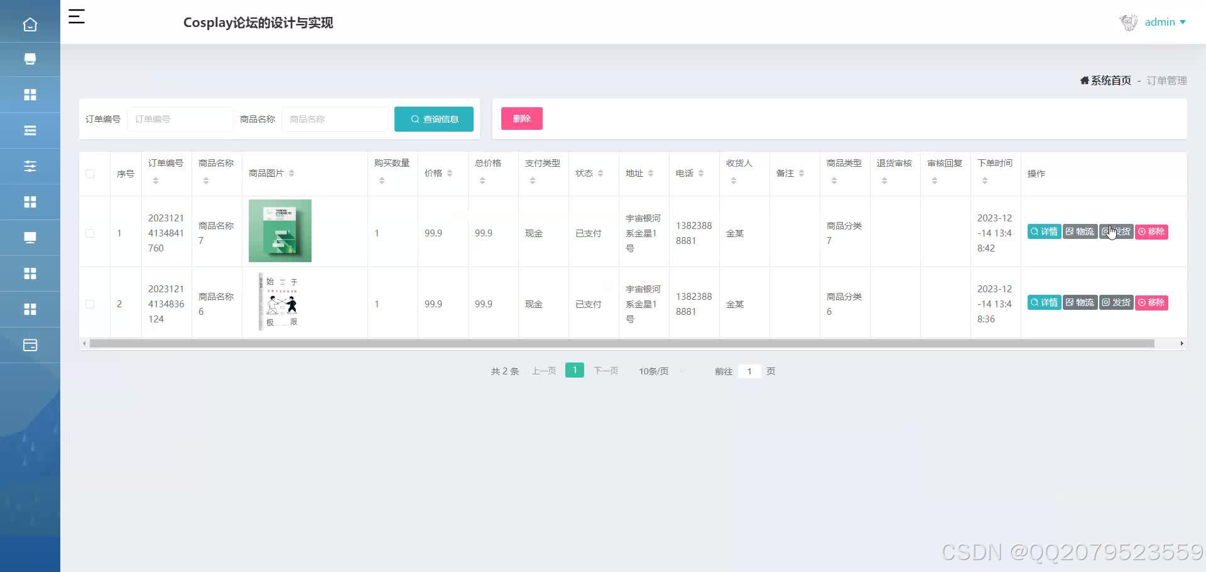Open the home icon in the sidebar
The width and height of the screenshot is (1206, 572).
30,24
